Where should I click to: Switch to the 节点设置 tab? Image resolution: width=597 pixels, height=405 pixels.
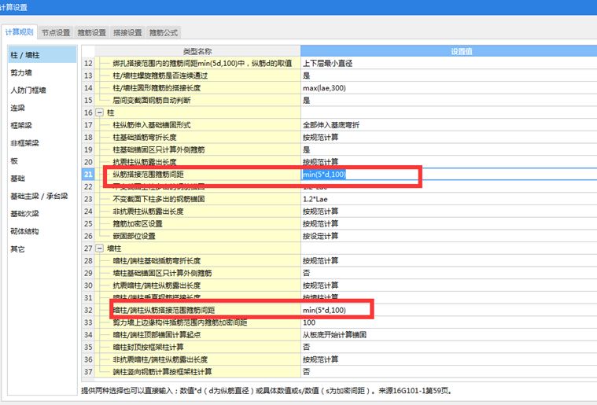pyautogui.click(x=56, y=32)
